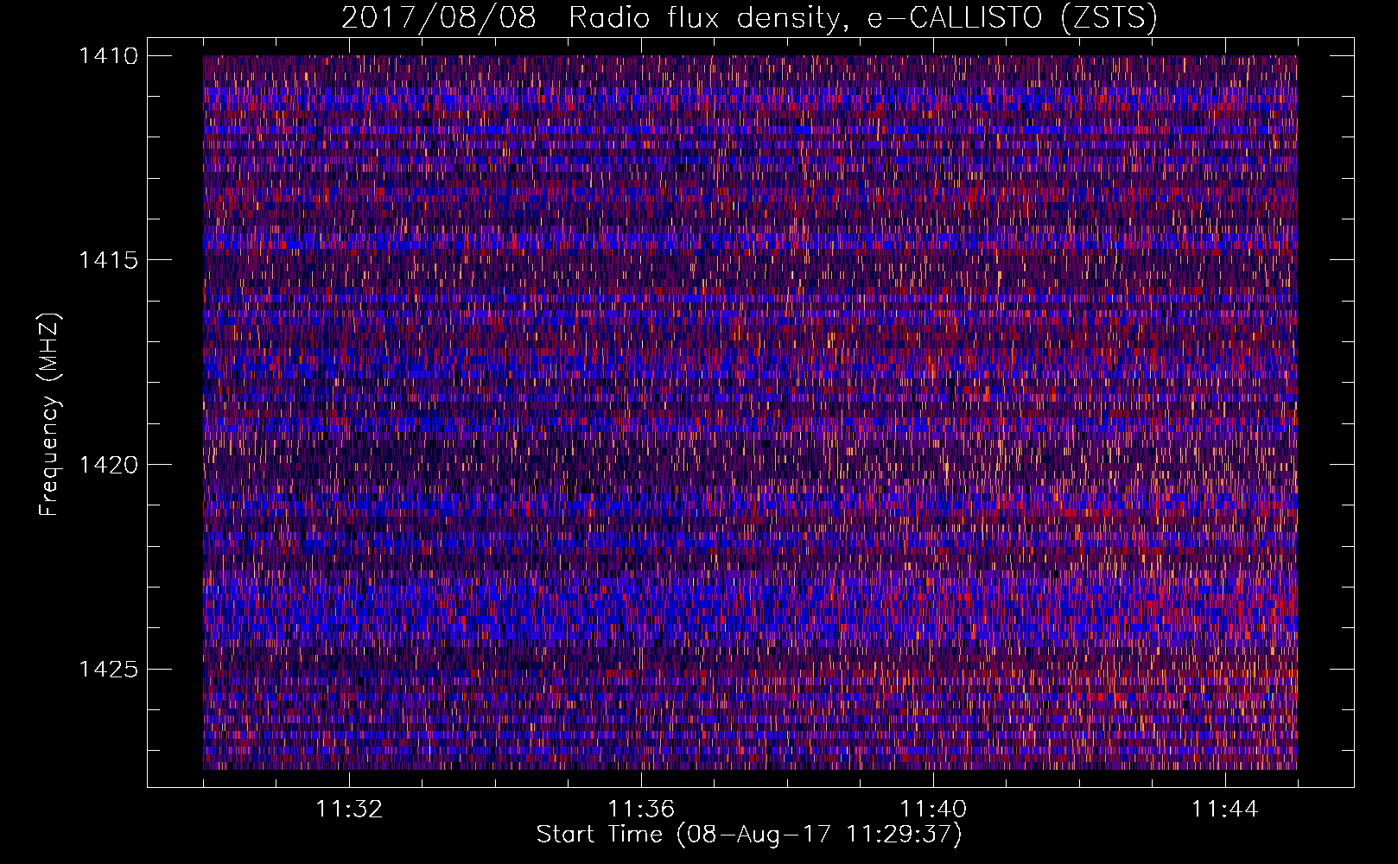Click the 11:44 time axis label
Viewport: 1398px width, 864px height.
1225,810
